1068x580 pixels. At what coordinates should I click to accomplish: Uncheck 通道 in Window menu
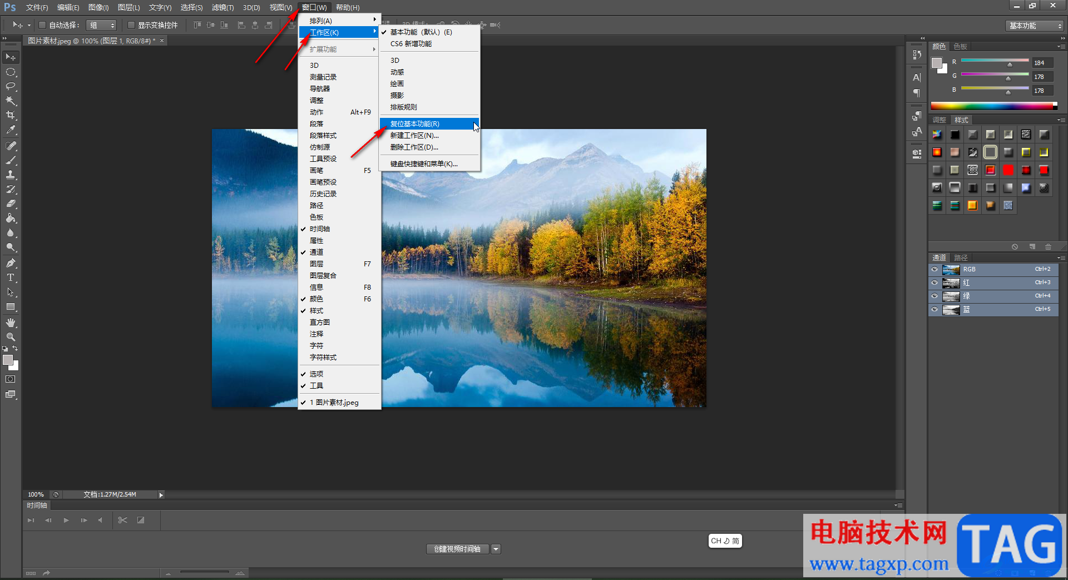pos(339,252)
